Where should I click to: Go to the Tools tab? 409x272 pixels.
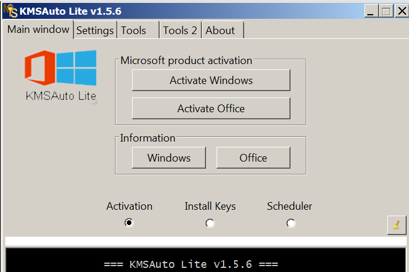pyautogui.click(x=133, y=31)
